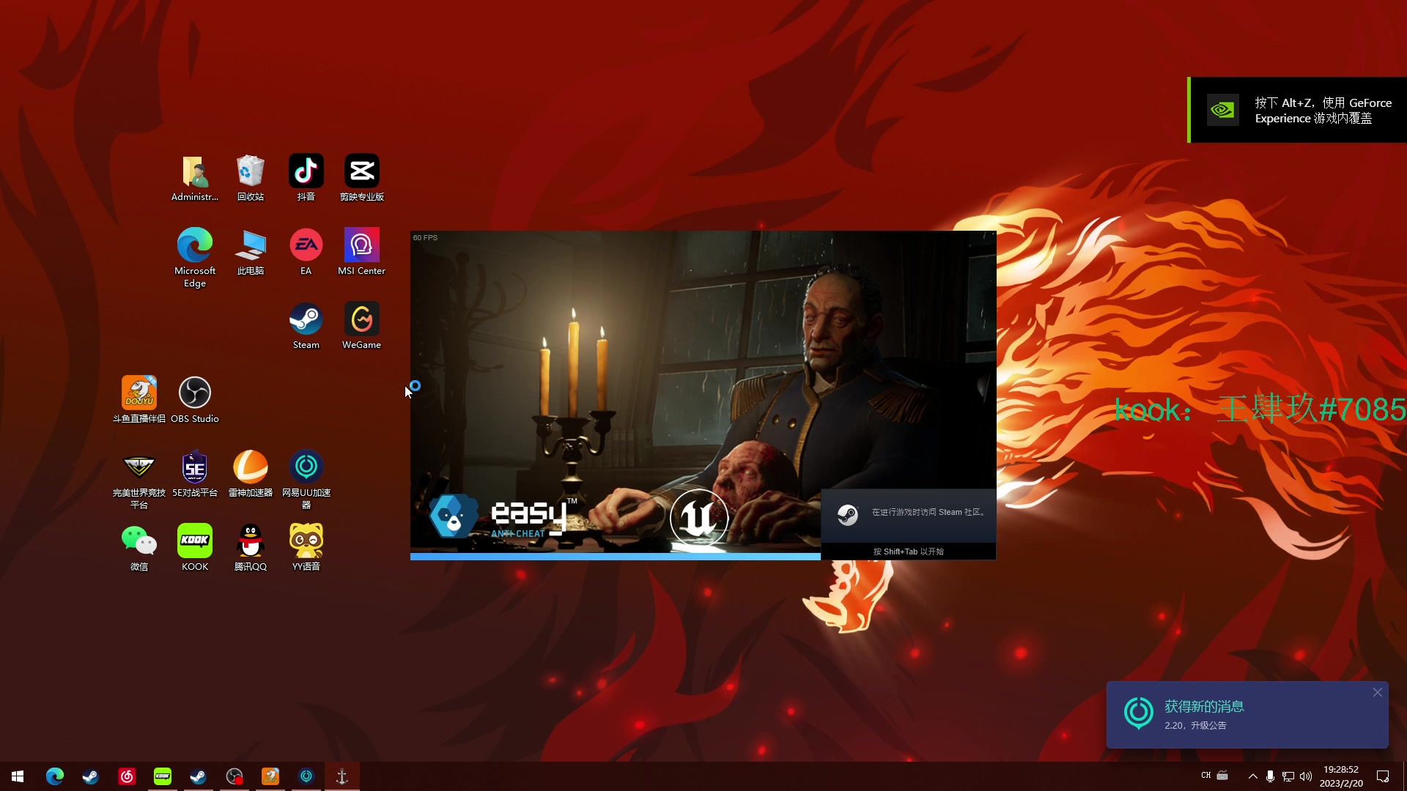
Task: Select the Leigod accelerator (雷神加速器) icon
Action: [251, 474]
